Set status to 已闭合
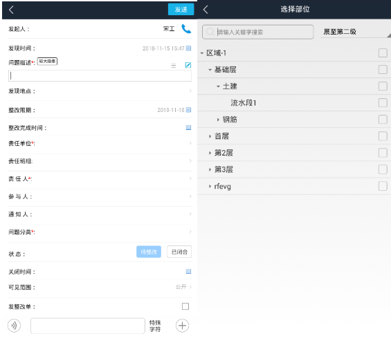The height and width of the screenshot is (345, 391). coord(179,252)
